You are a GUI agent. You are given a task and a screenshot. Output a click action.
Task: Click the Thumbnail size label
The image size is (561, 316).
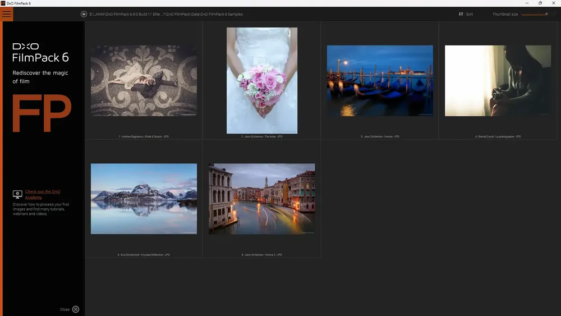[x=505, y=15]
